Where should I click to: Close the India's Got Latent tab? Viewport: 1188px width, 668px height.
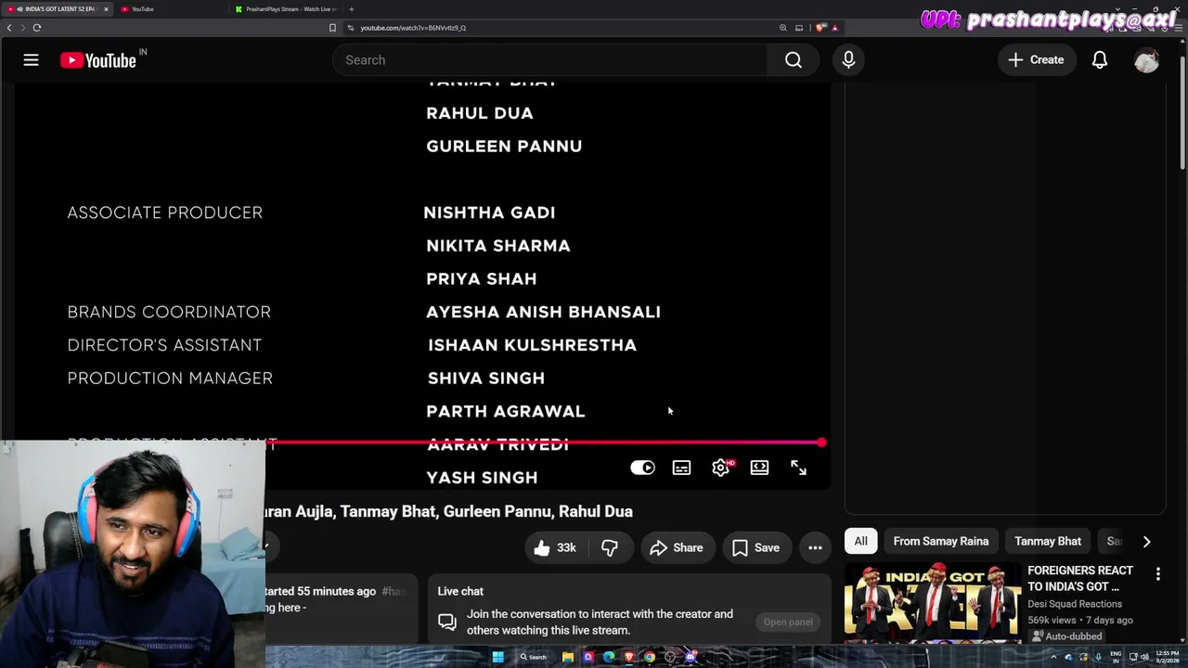tap(106, 9)
